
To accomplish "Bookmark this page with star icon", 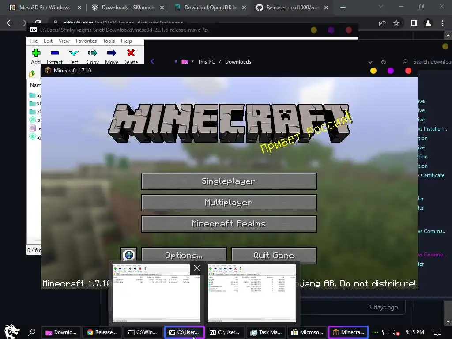I will click(397, 23).
